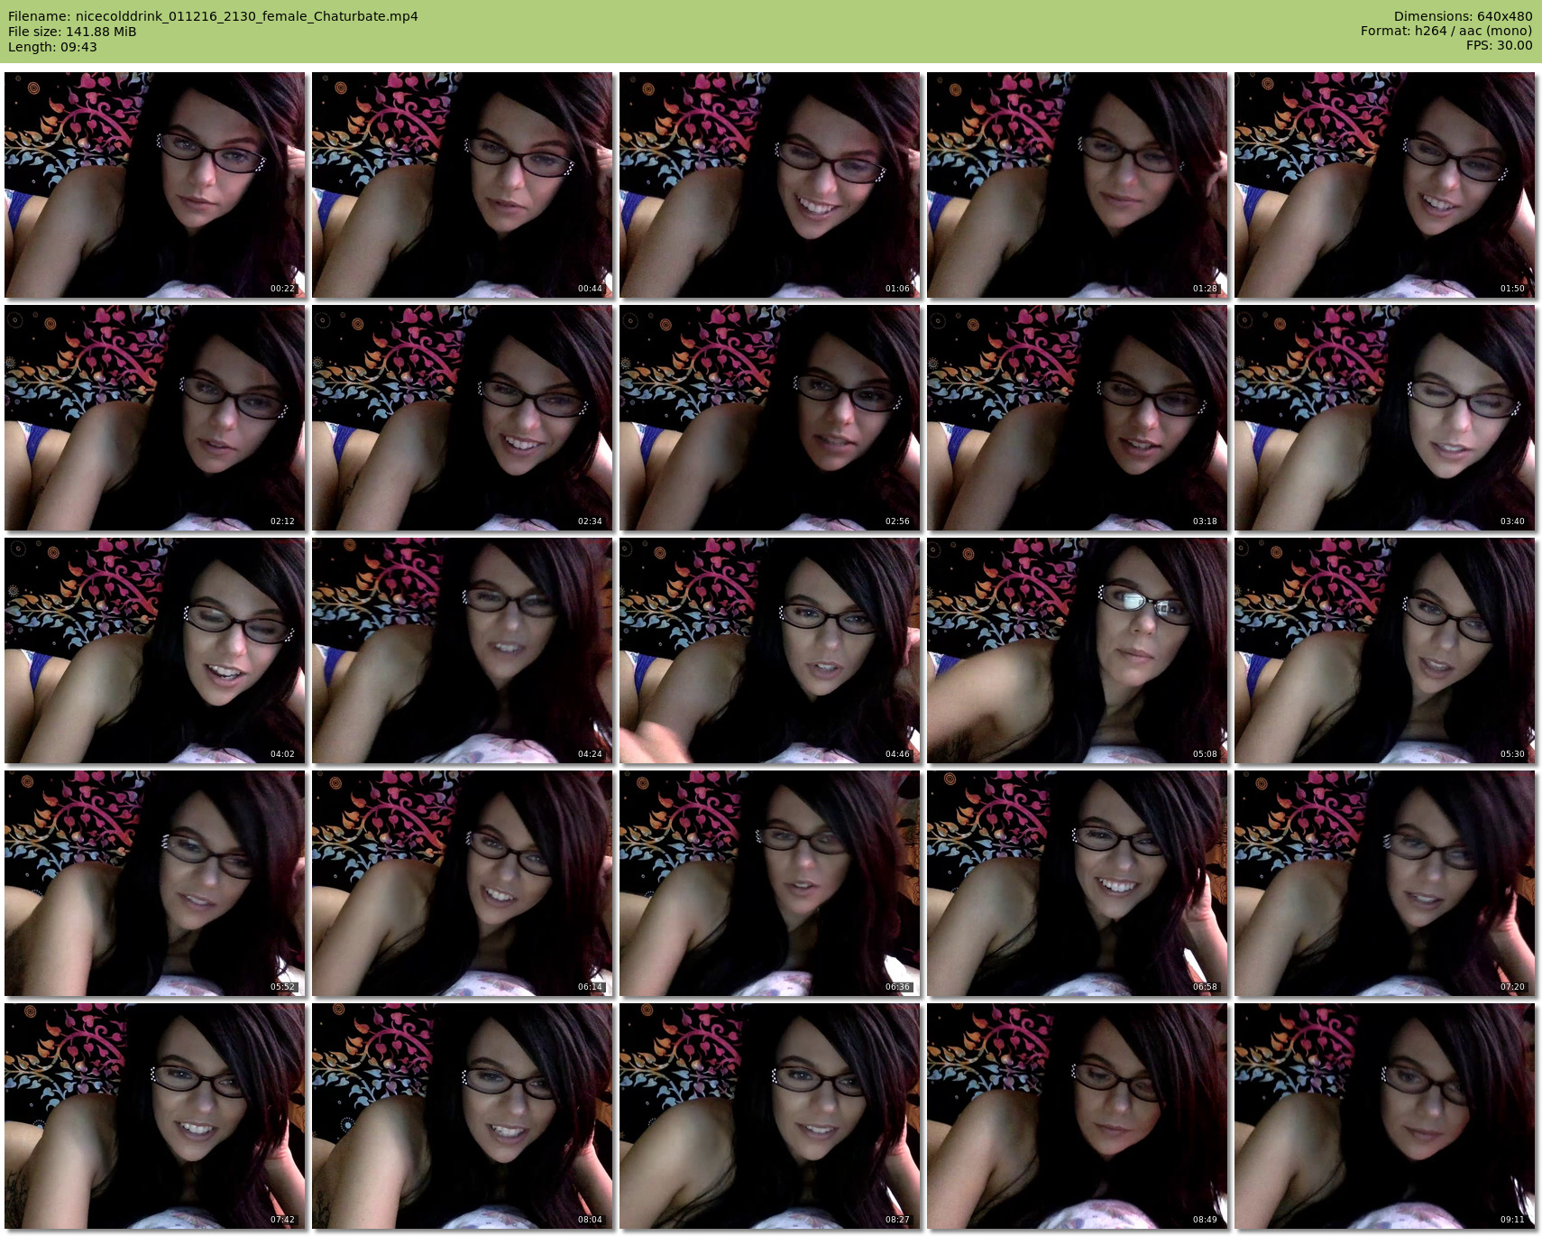
Task: Choose the frame timestamped 06:58
Action: 1078,883
